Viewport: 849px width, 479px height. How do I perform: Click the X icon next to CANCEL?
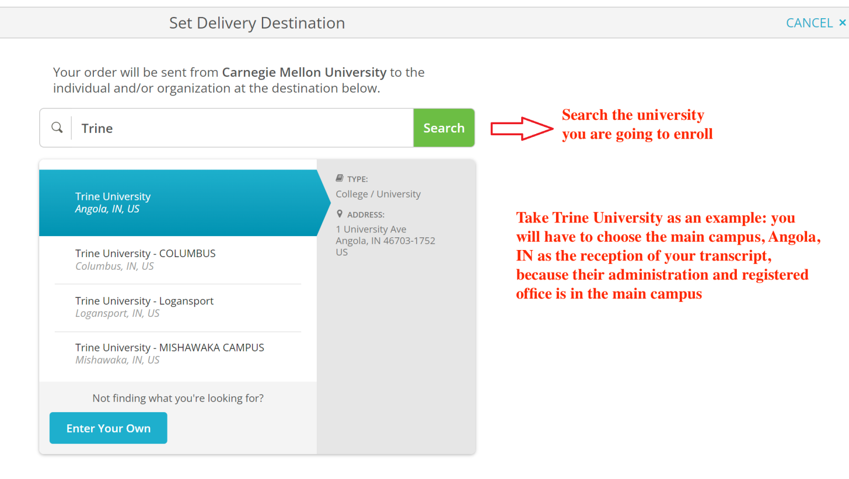point(842,23)
